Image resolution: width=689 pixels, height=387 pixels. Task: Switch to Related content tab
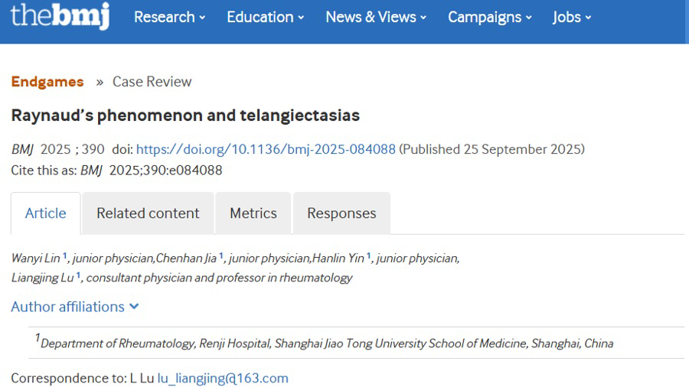[x=148, y=213]
